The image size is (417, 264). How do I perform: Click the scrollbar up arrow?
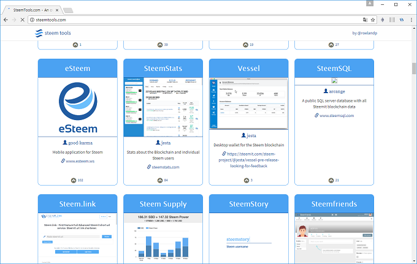414,28
